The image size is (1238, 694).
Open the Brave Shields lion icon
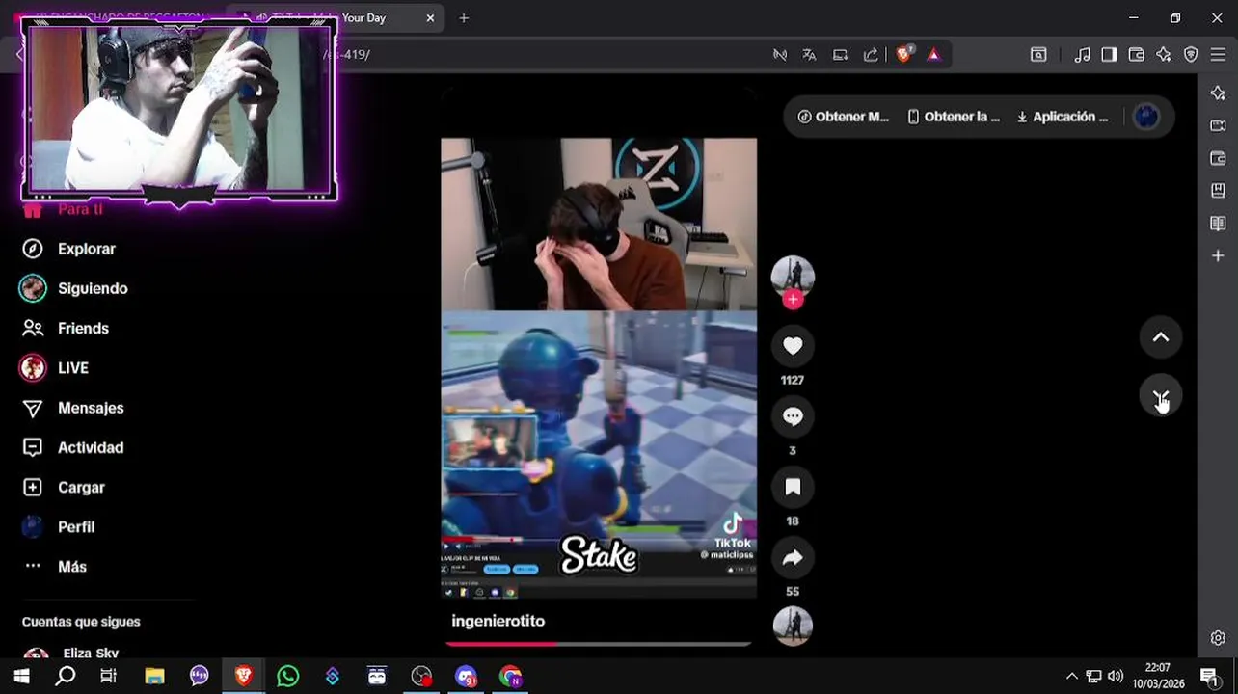pos(903,54)
